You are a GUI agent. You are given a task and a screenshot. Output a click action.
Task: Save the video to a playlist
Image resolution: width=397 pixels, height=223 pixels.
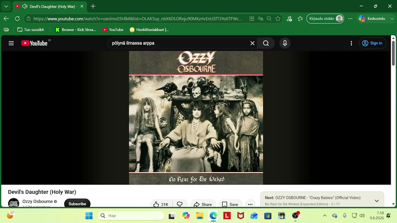tap(230, 204)
